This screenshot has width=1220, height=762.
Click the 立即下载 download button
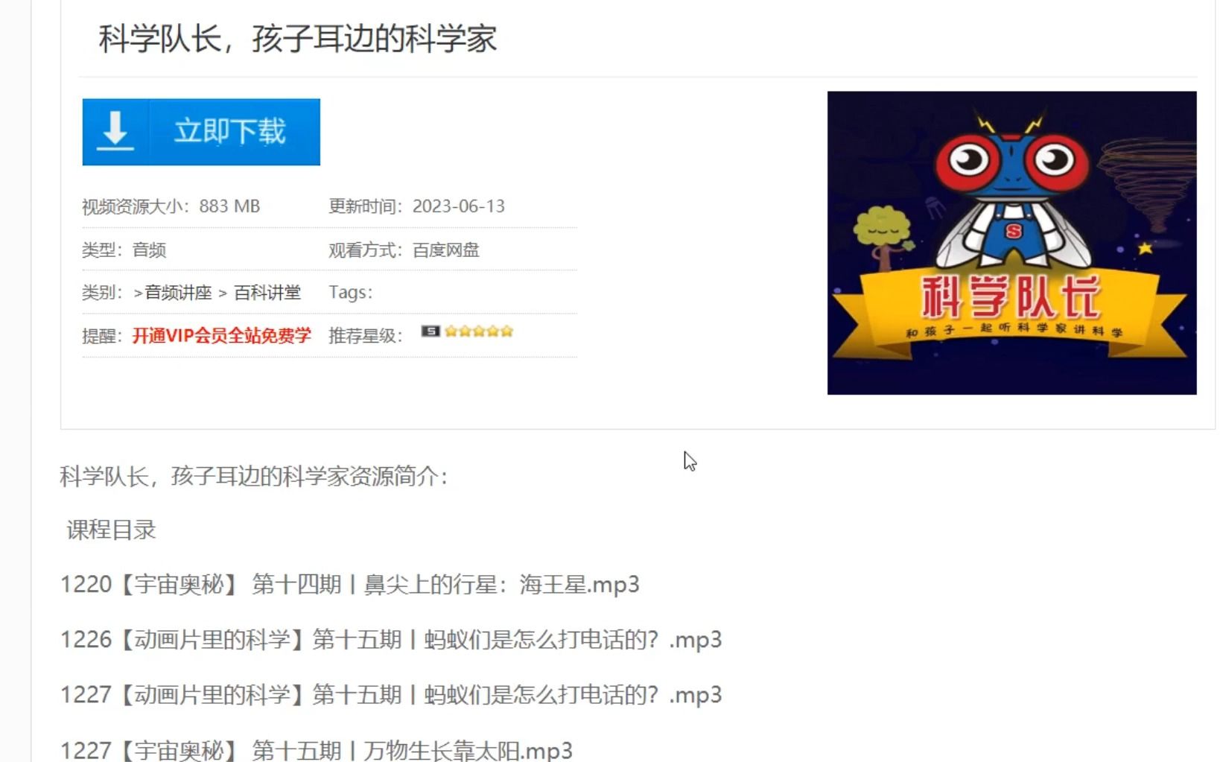[x=201, y=132]
